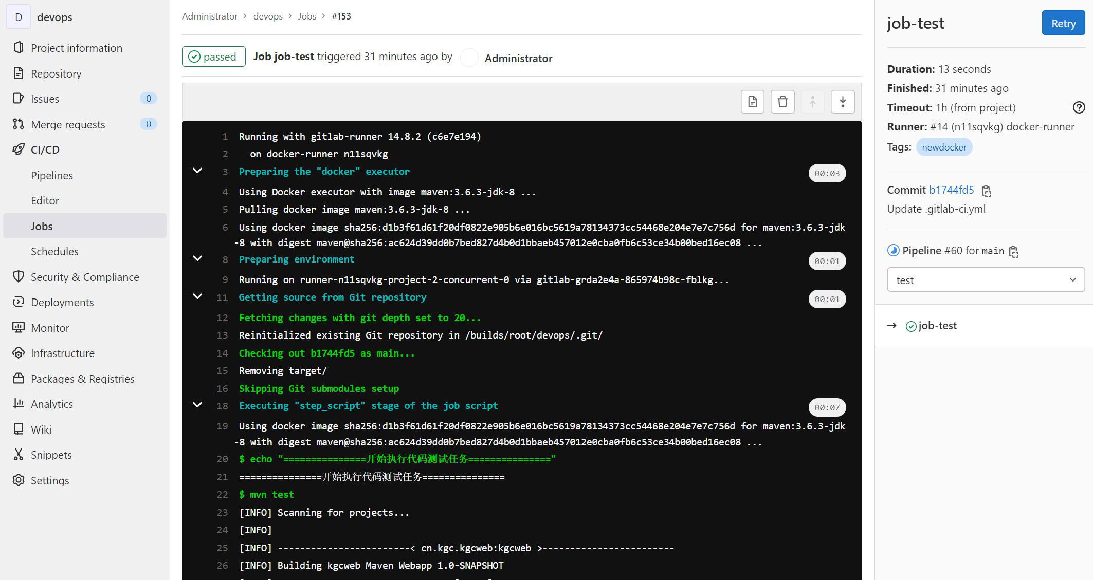
Task: Click the scroll-to-top arrow icon
Action: coord(812,101)
